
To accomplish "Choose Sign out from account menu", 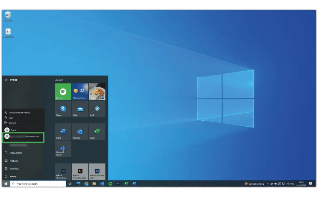I will coord(12,123).
